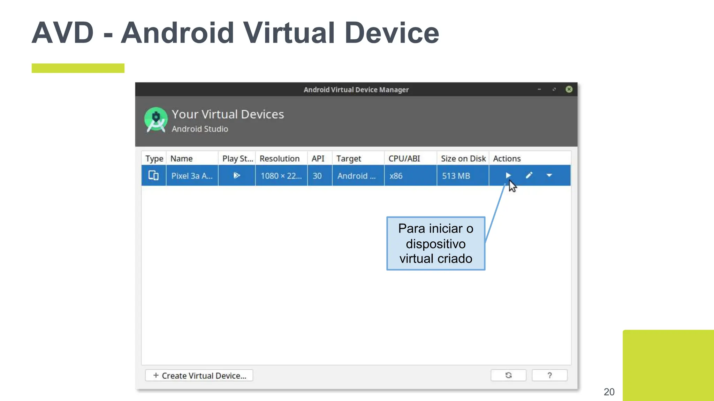
Task: Sort by the Name column header
Action: point(192,158)
